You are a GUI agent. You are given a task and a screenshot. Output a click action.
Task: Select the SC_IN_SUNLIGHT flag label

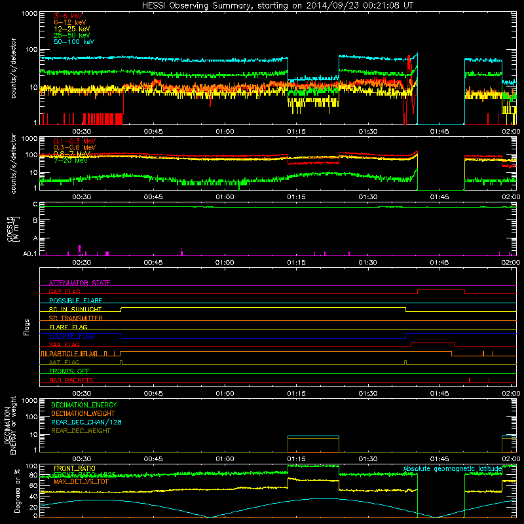point(75,309)
